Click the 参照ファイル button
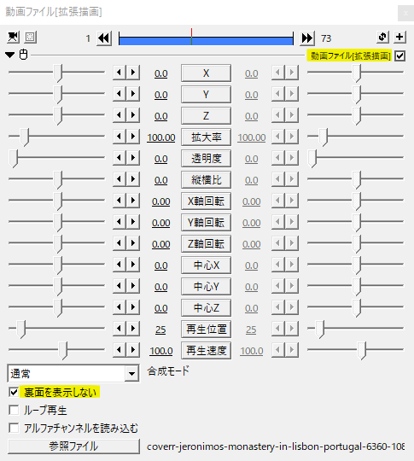The width and height of the screenshot is (414, 461). pyautogui.click(x=73, y=446)
